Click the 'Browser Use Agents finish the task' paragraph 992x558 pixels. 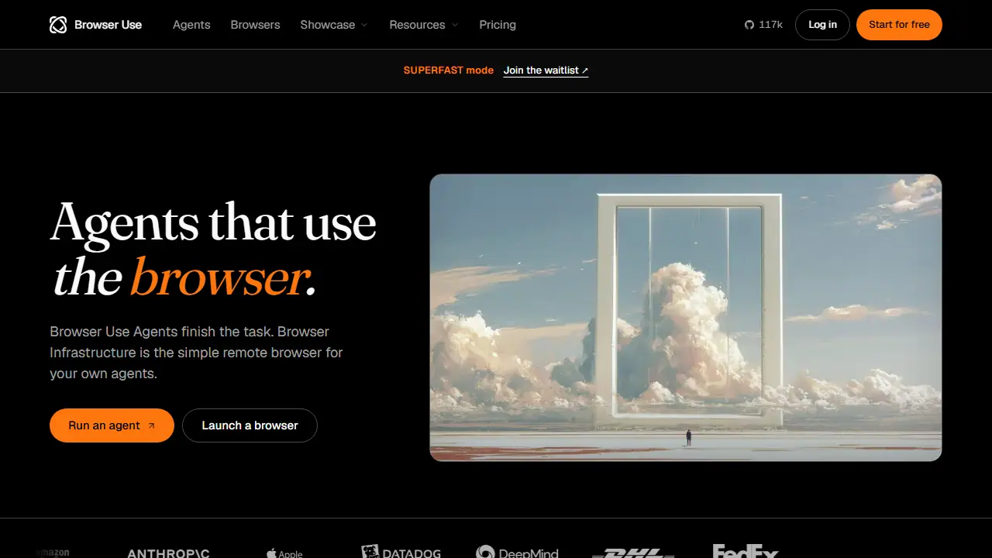pos(196,353)
